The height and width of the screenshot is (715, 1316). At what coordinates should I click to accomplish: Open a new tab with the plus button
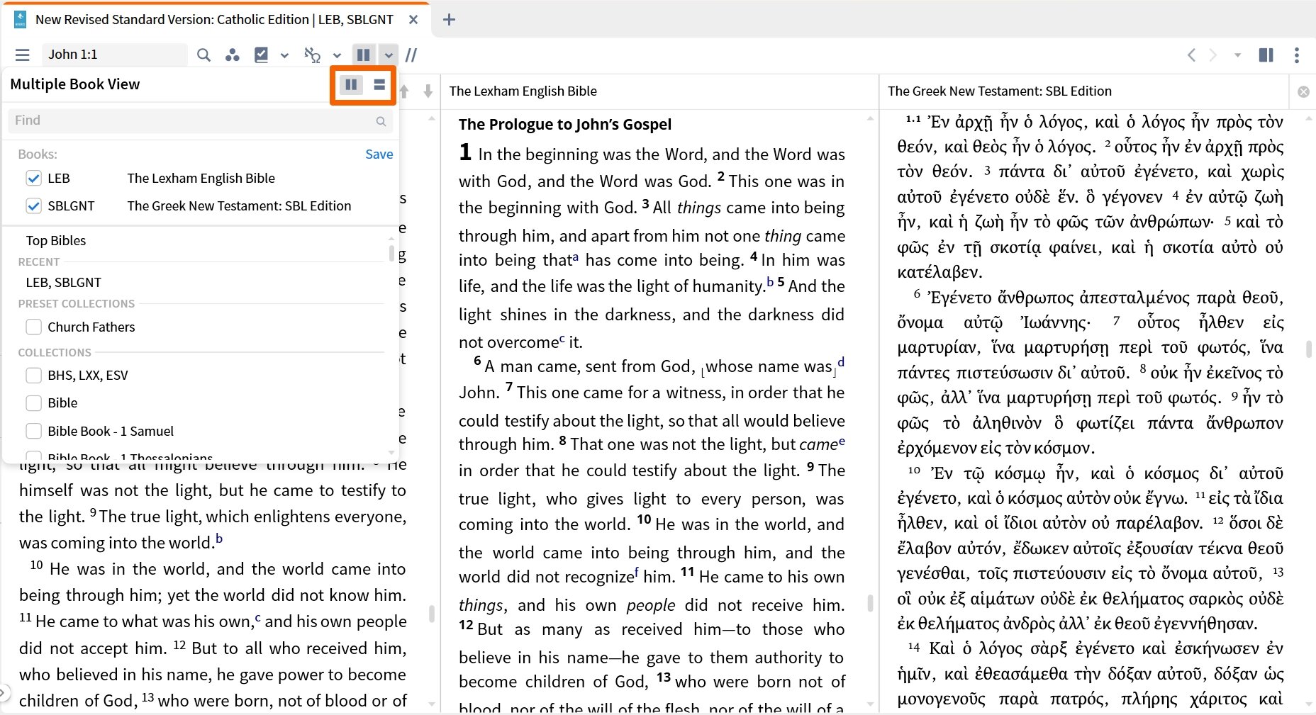449,19
